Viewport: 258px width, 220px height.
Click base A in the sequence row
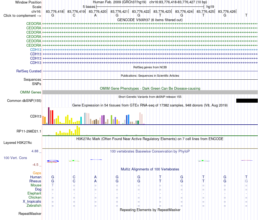pos(95,15)
